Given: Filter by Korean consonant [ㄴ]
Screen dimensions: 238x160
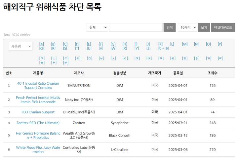Looking at the screenshot, I should [x=54, y=58].
